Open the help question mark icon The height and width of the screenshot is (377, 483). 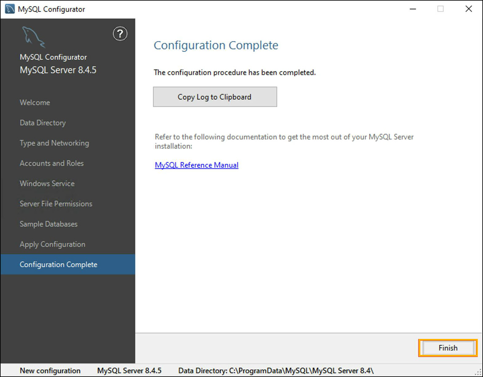[120, 34]
